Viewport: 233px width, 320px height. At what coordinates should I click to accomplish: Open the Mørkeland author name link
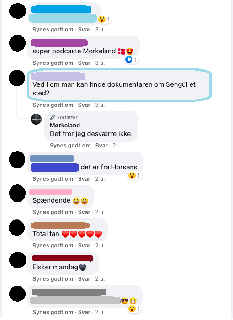[65, 125]
